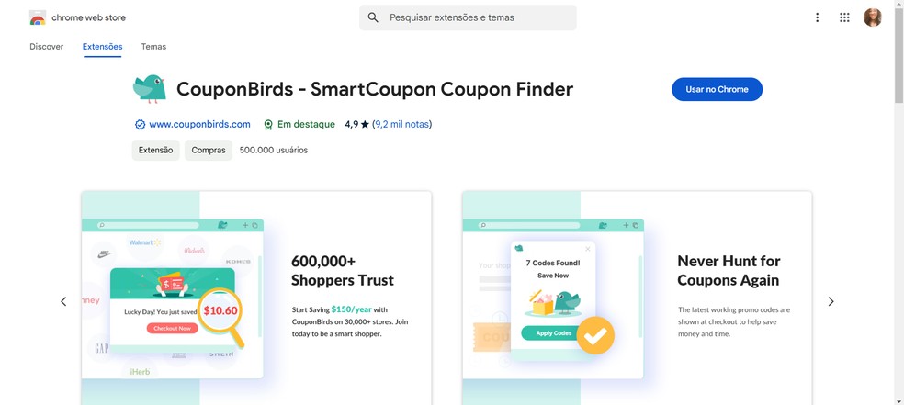Click the Usar no Chrome button
The width and height of the screenshot is (904, 405).
(x=717, y=89)
